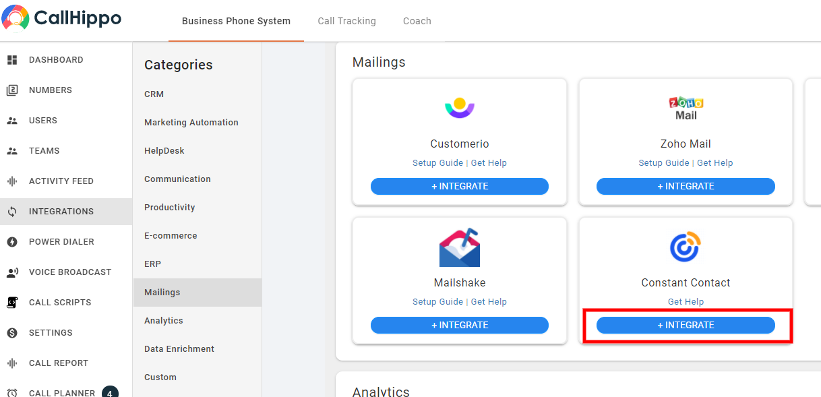This screenshot has width=821, height=397.
Task: Click the Power Dialer lightning icon
Action: (x=11, y=242)
